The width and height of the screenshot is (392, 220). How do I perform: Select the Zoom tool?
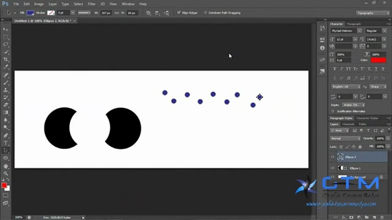point(6,174)
